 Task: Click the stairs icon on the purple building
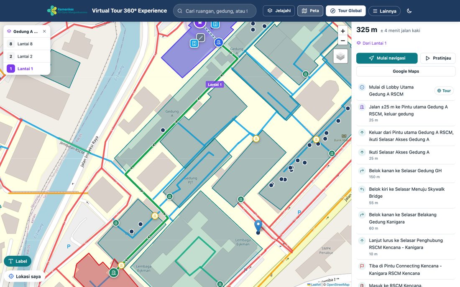coord(200,38)
